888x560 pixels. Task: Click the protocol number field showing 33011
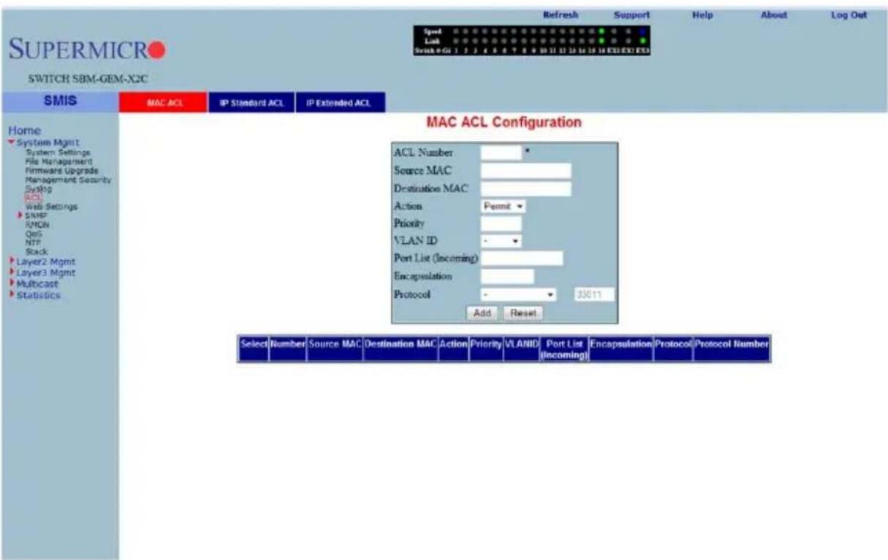coord(595,294)
